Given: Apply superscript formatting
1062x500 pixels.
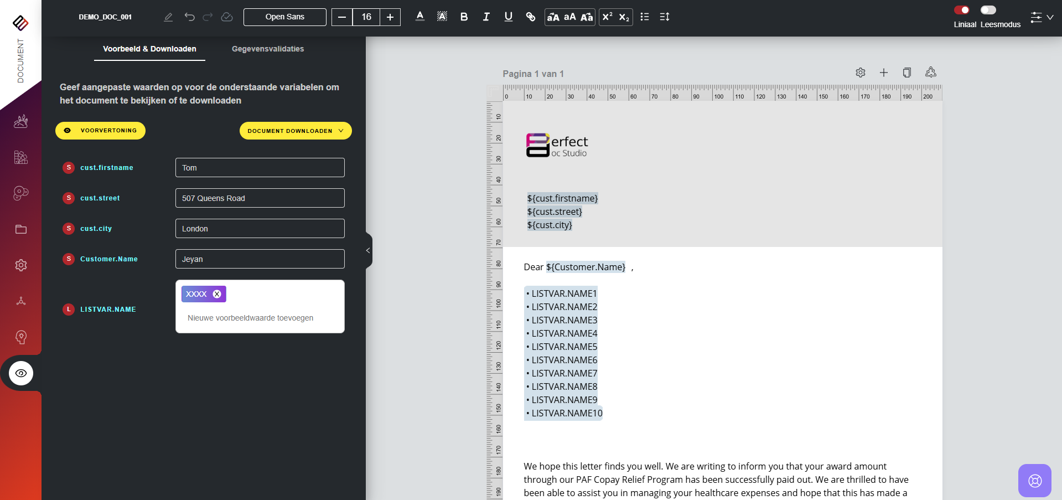Looking at the screenshot, I should 607,17.
